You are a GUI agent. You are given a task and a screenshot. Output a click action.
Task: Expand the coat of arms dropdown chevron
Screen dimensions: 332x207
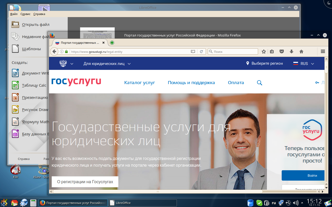tap(72, 64)
